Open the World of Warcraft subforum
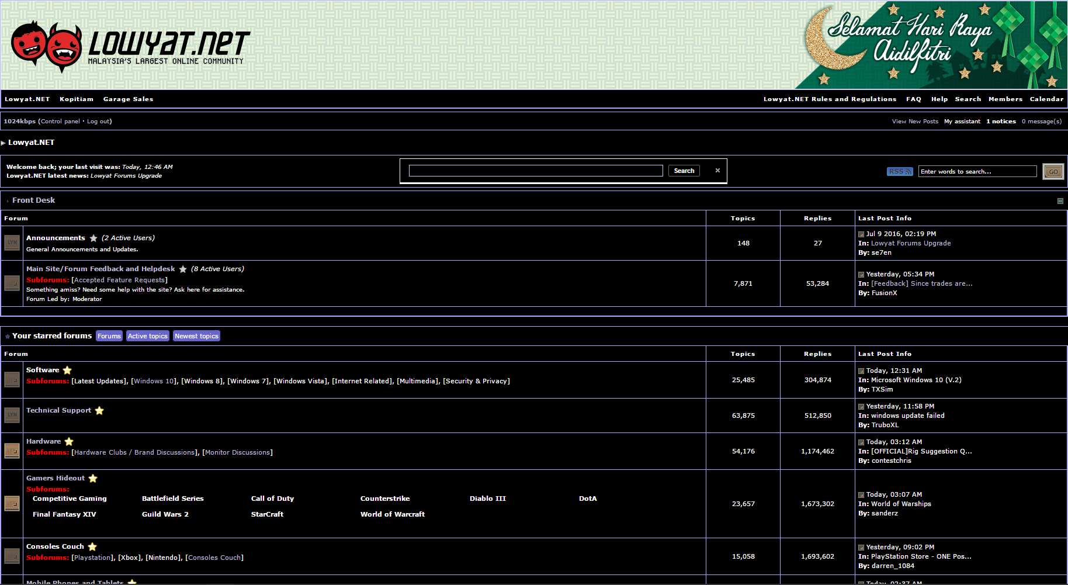 (x=393, y=514)
